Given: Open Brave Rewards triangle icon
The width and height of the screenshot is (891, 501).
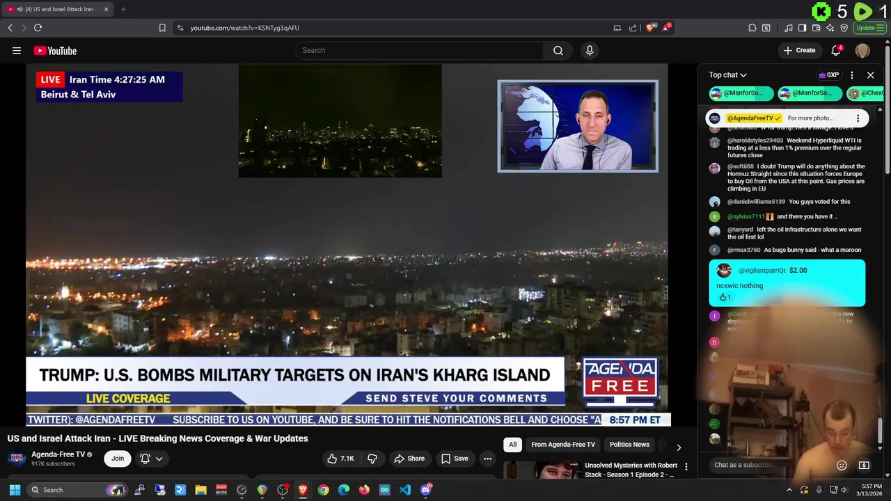Looking at the screenshot, I should point(667,28).
